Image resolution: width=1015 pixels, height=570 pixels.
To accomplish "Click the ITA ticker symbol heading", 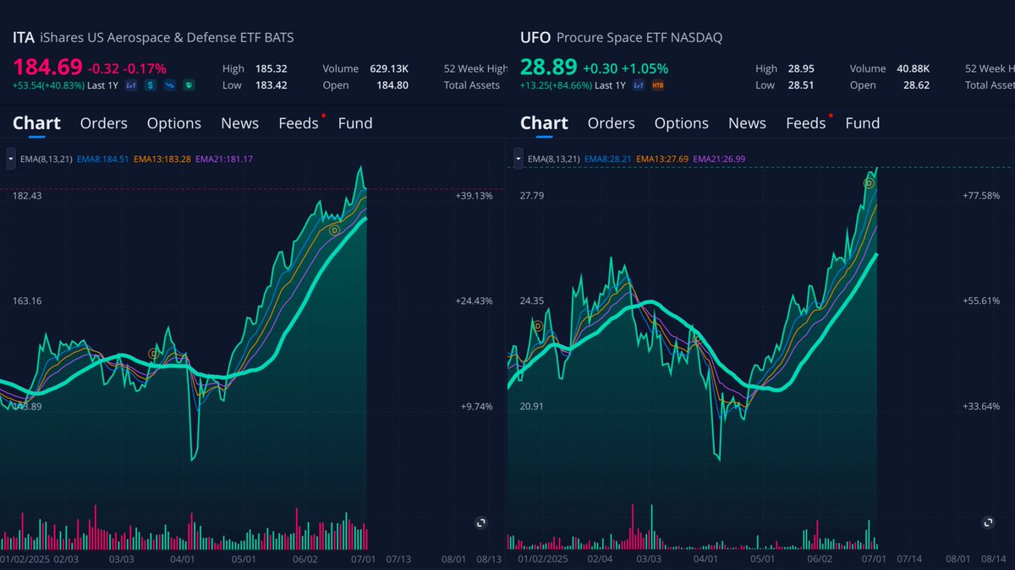I will 23,38.
